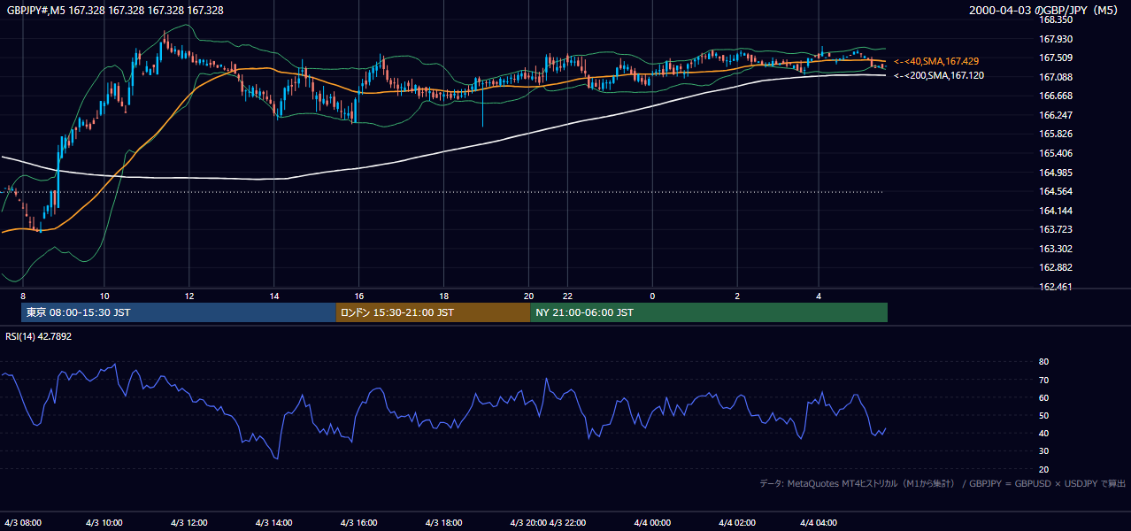Click price axis value 165.826

pos(1056,135)
